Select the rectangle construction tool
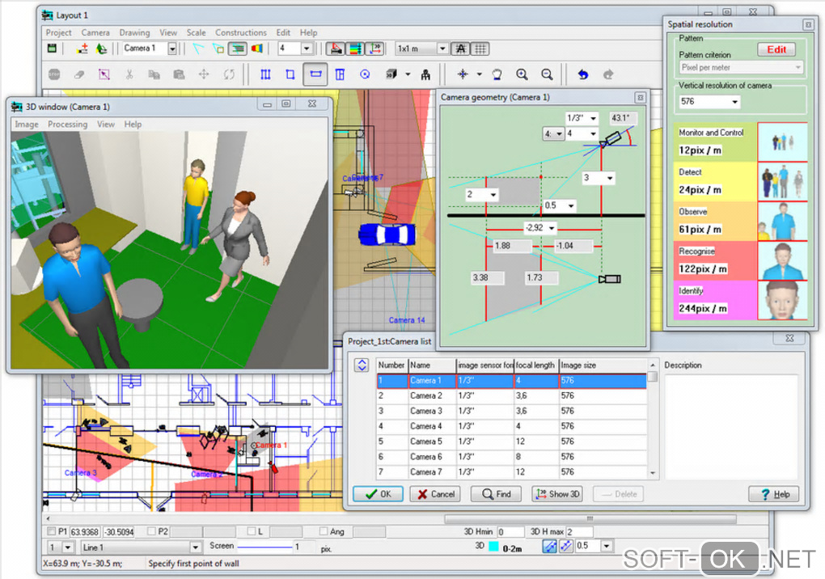Screen dimensions: 825x579 (290, 74)
